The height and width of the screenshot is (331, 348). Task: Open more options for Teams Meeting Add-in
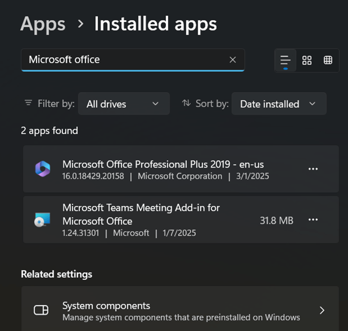coord(313,220)
